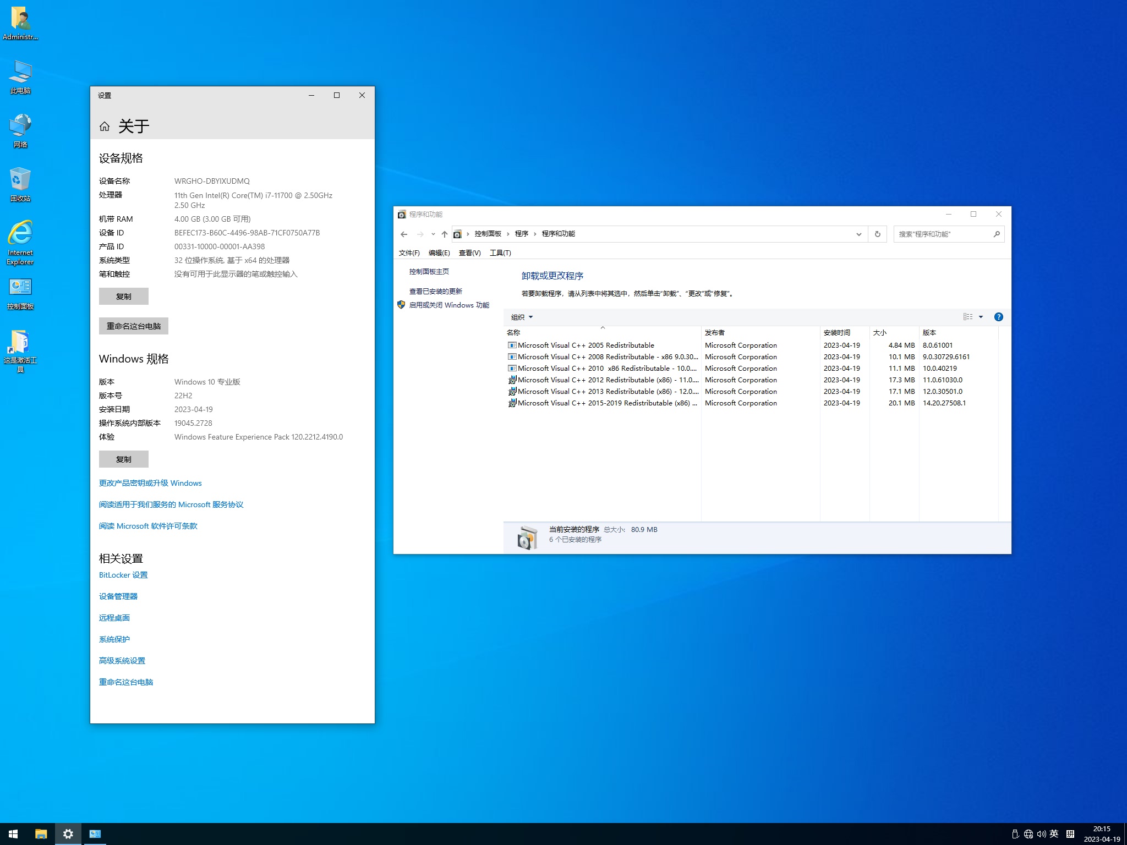Select the Control Panel taskbar button

[95, 834]
